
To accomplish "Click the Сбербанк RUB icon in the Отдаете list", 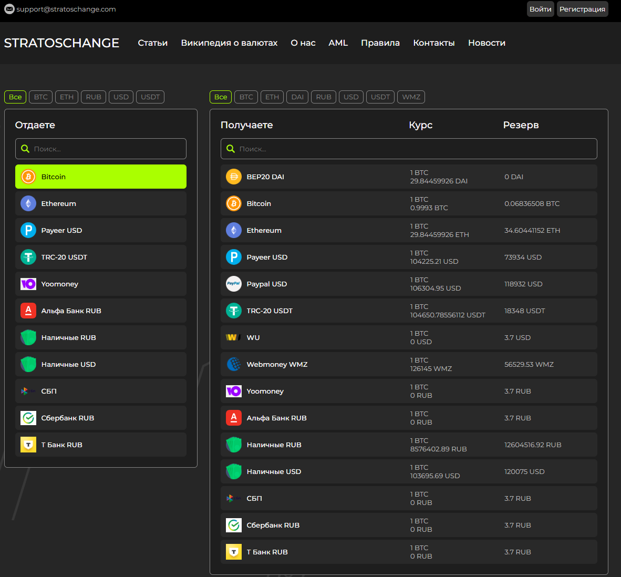I will pyautogui.click(x=28, y=418).
